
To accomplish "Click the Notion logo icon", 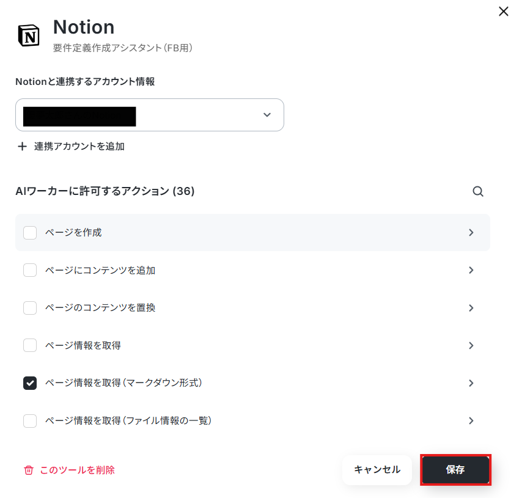I will [29, 35].
